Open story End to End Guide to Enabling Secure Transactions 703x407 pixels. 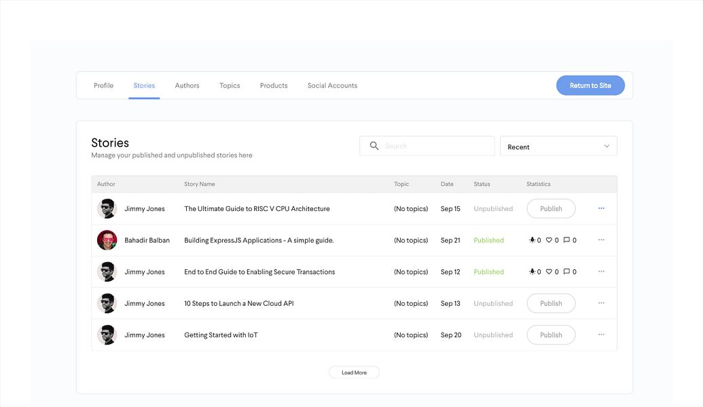(259, 272)
